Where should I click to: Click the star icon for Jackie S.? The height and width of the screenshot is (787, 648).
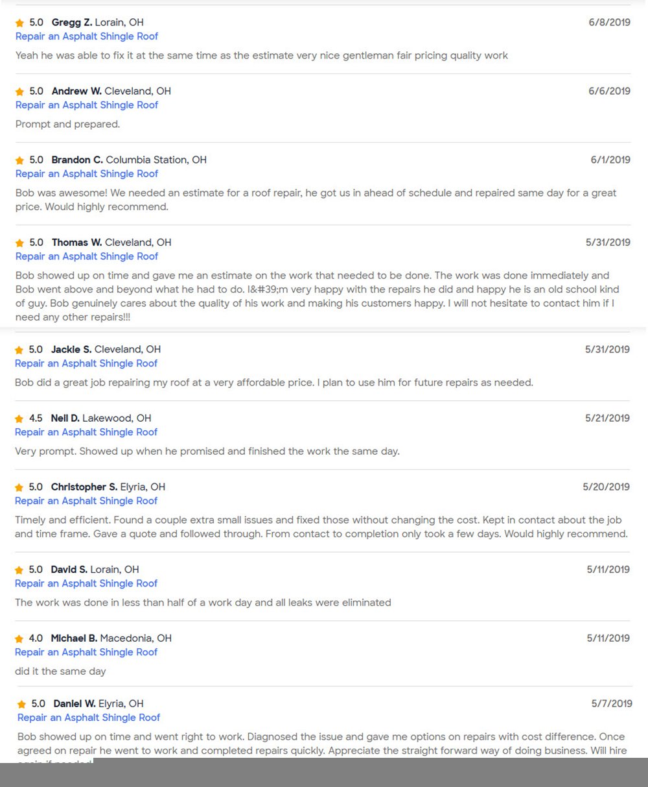pos(19,350)
